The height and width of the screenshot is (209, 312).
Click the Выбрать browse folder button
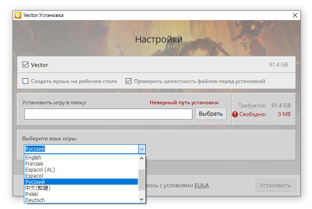[211, 114]
